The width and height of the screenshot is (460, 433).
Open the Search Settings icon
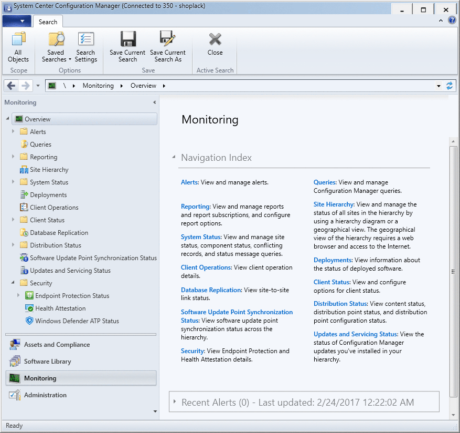pos(85,39)
